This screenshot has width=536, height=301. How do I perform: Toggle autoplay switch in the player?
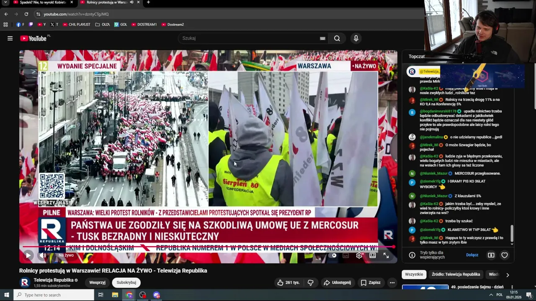tap(334, 255)
